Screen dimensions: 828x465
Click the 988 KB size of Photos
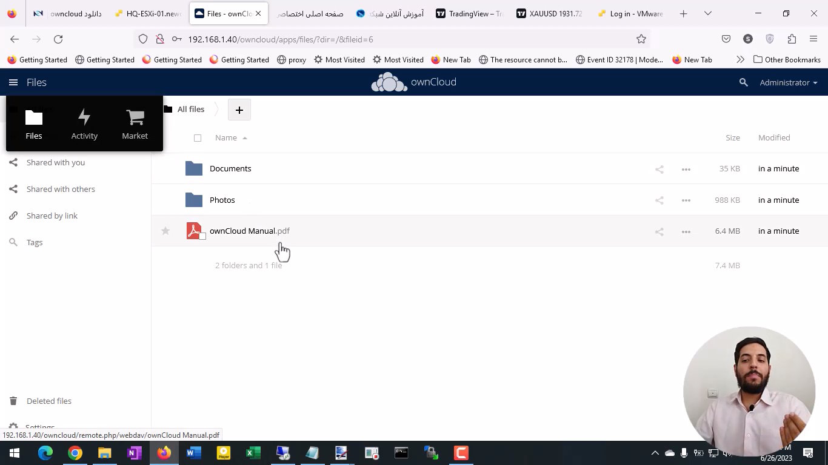727,200
